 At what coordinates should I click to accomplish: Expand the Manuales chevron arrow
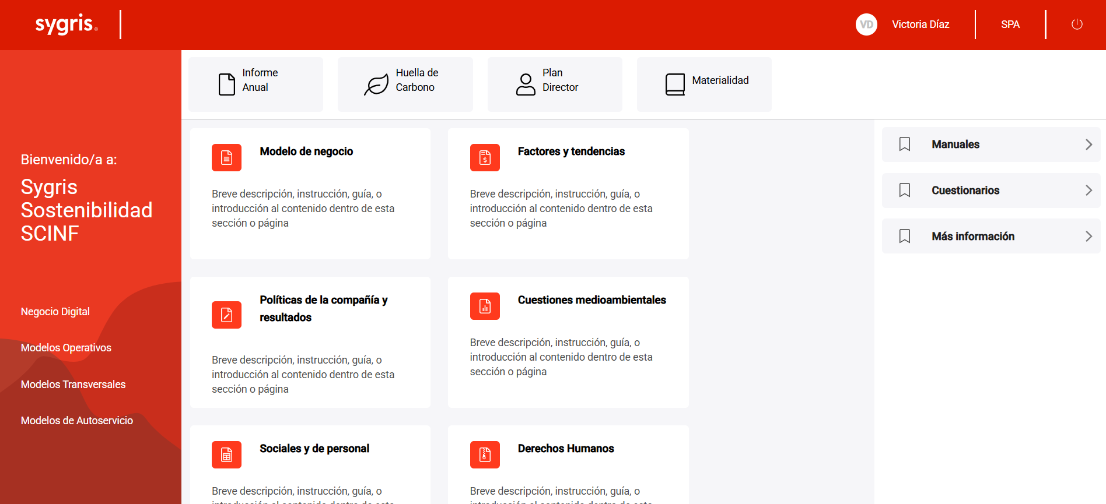click(1088, 144)
